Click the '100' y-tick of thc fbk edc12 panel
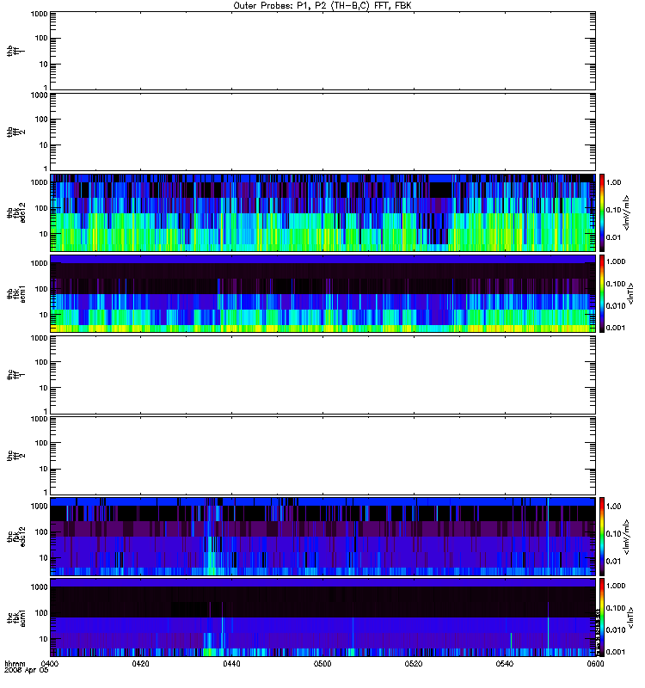Image resolution: width=645 pixels, height=688 pixels. (x=41, y=532)
